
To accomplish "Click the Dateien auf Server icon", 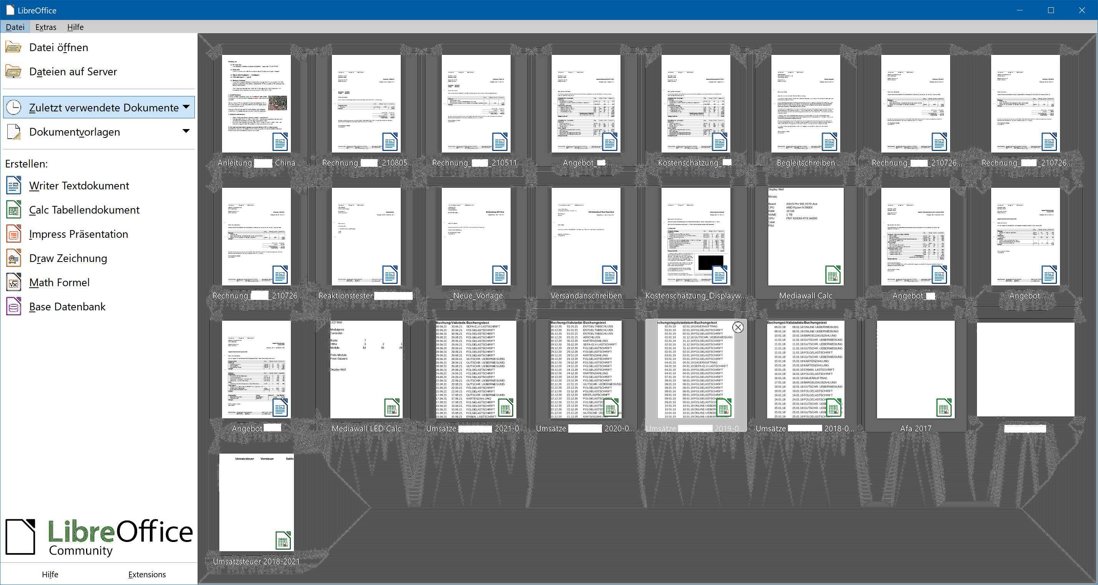I will click(x=14, y=71).
